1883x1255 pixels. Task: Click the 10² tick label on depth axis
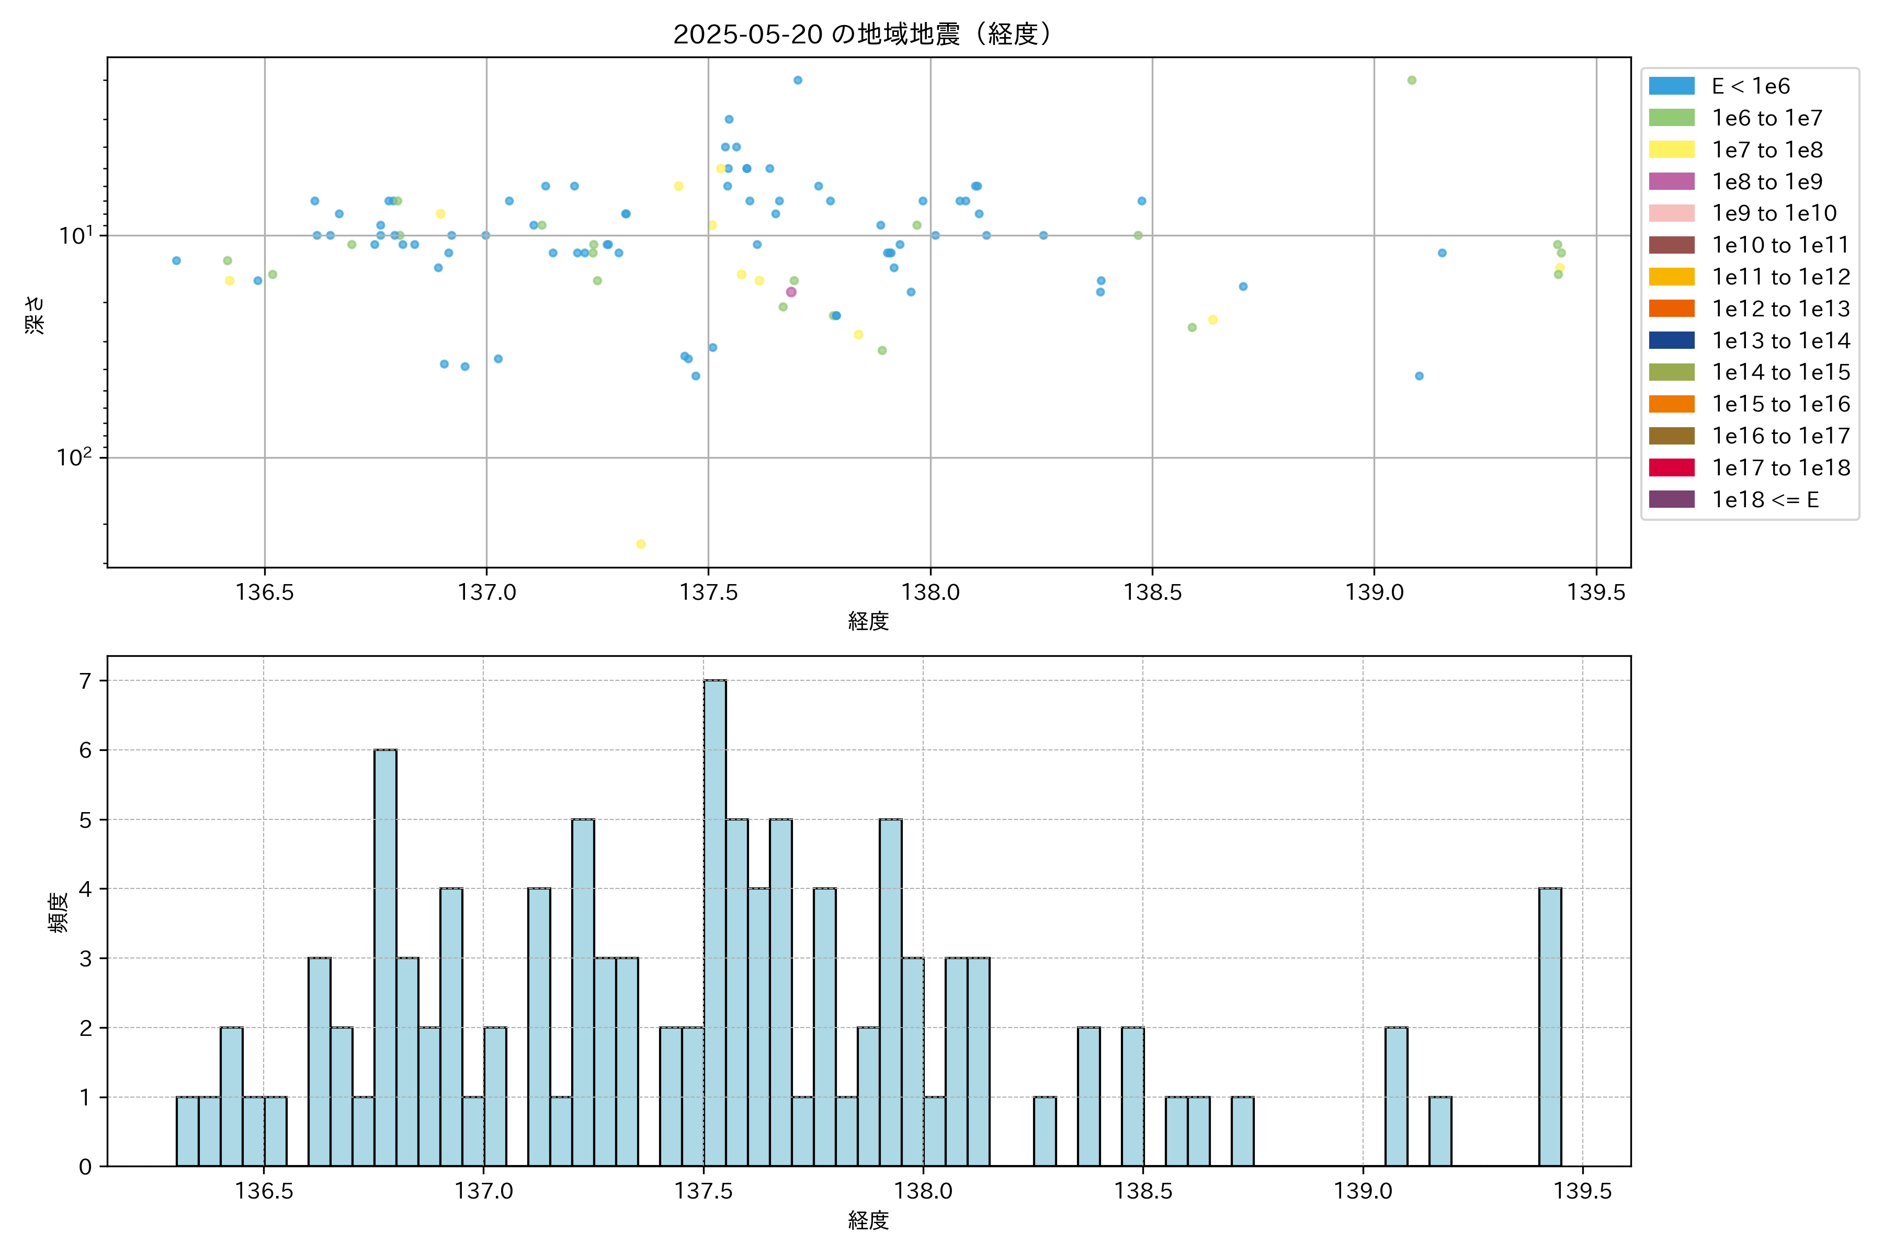coord(74,457)
